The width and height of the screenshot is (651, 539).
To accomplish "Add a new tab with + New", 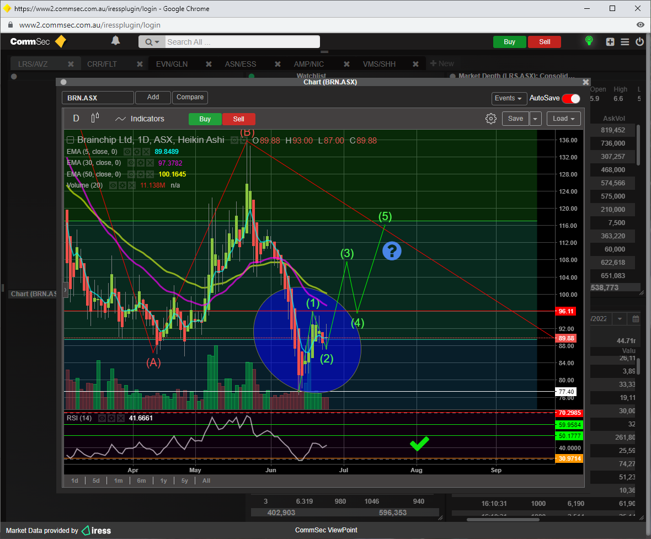I will pyautogui.click(x=442, y=63).
